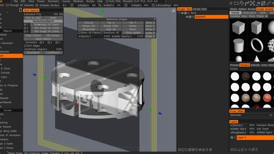This screenshot has width=274, height=154.
Task: Click the chain link icon in top toolbar
Action: (x=268, y=3)
